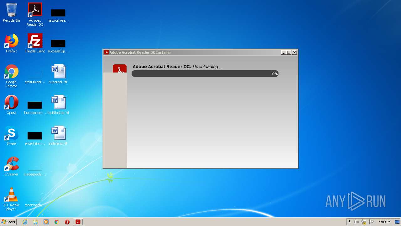Image resolution: width=401 pixels, height=226 pixels.
Task: Select the medicineth... desktop file
Action: pos(35,200)
